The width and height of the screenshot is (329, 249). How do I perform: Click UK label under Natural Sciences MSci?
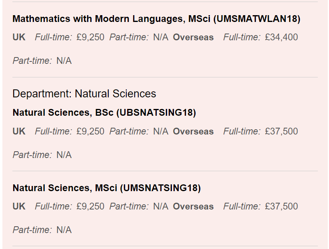point(19,206)
